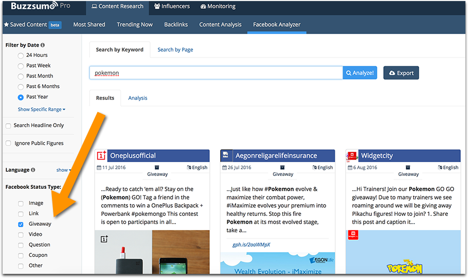Open the Widgetcity Pokemon logo post image

point(403,252)
